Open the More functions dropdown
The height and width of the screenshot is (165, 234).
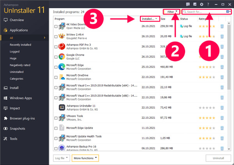[x=85, y=158]
